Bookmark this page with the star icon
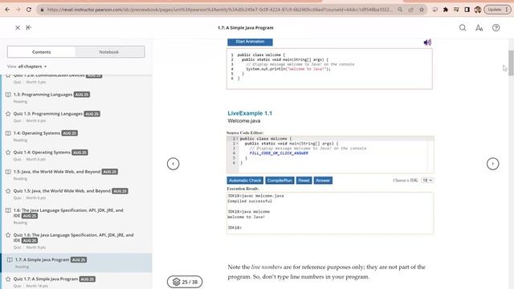Screen dimensions: 514x289 point(422,10)
